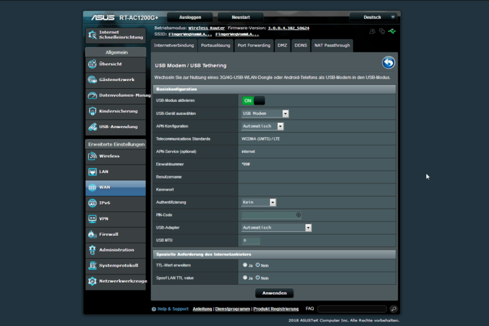Viewport: 489px width, 326px height.
Task: Click the user status icon in header
Action: coord(372,31)
